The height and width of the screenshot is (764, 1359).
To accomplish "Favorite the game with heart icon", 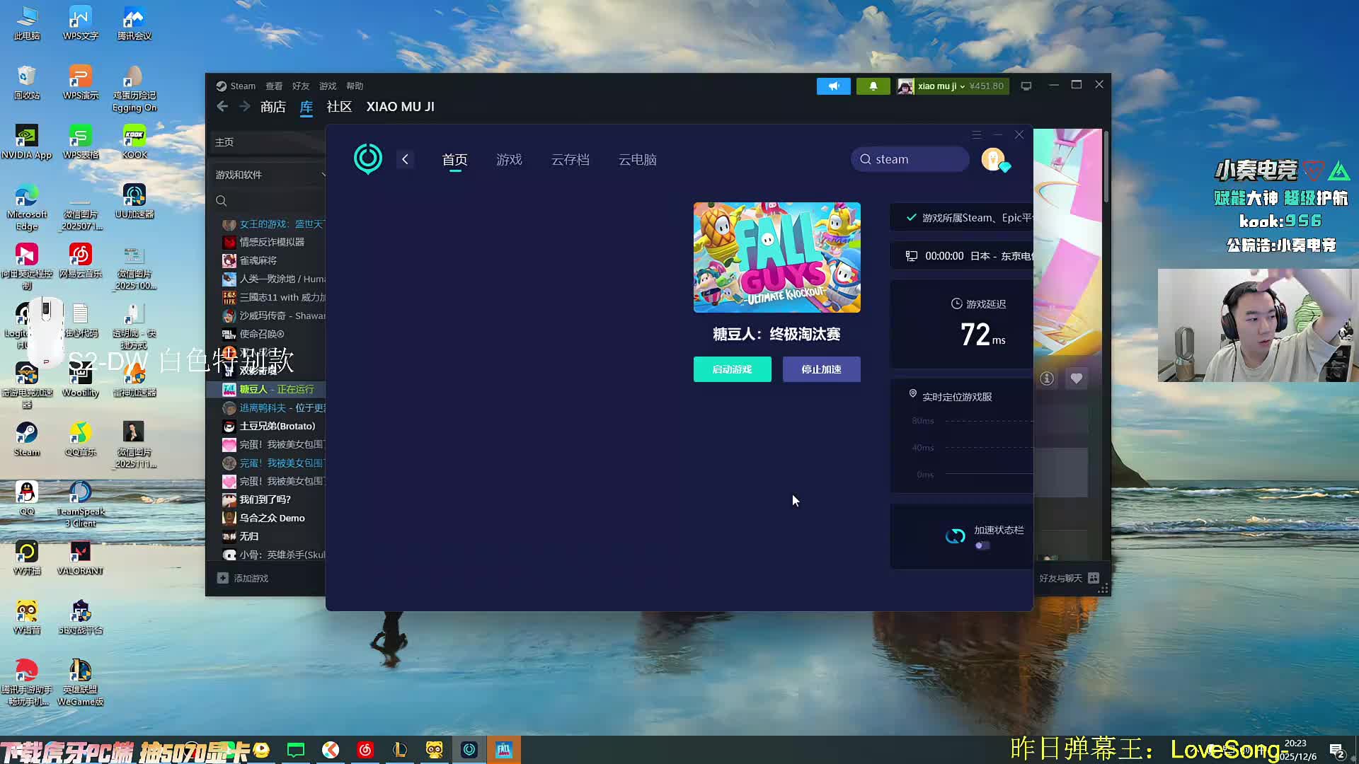I will click(x=1076, y=378).
